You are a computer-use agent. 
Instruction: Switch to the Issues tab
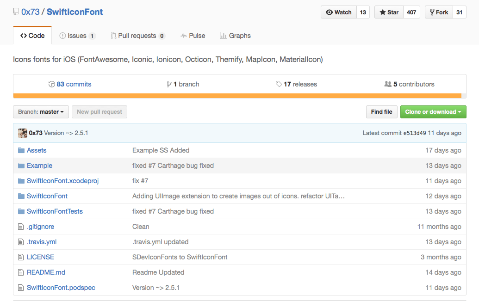click(x=77, y=36)
